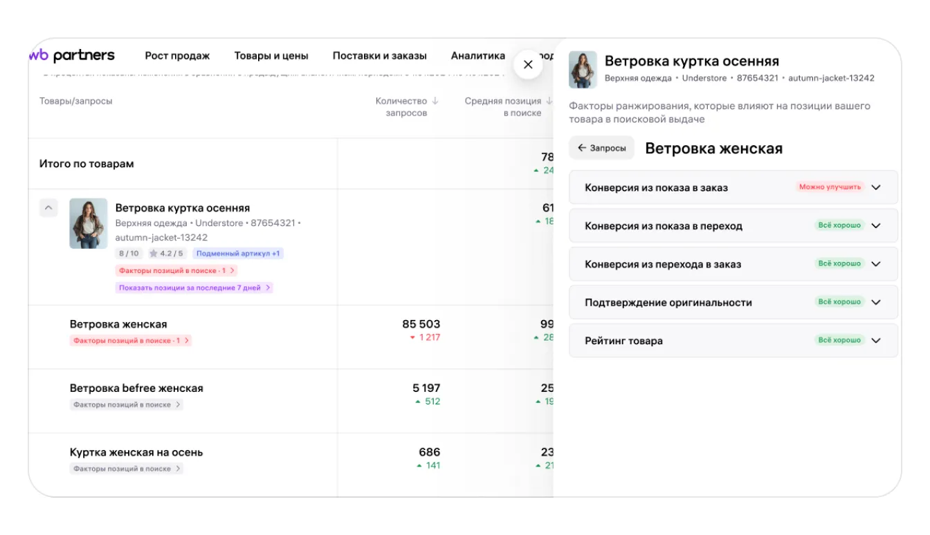Click sort arrow on Количество запросов column
This screenshot has width=930, height=535.
(x=435, y=101)
